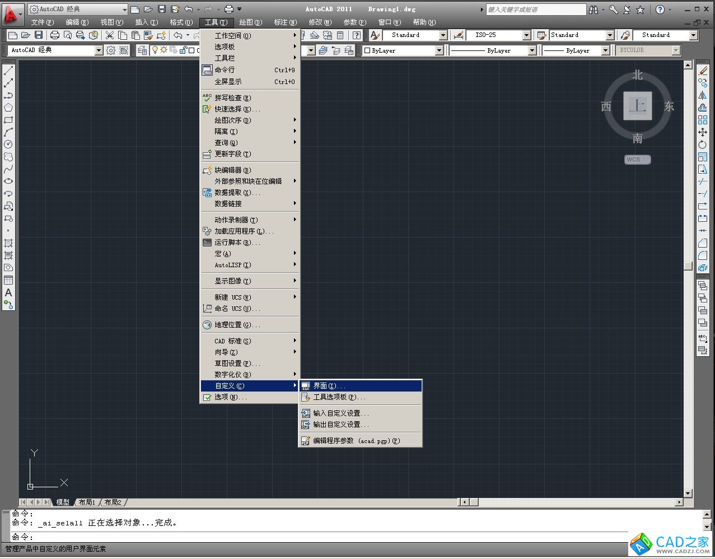Select the Spline draw tool
The width and height of the screenshot is (715, 559).
coord(8,169)
